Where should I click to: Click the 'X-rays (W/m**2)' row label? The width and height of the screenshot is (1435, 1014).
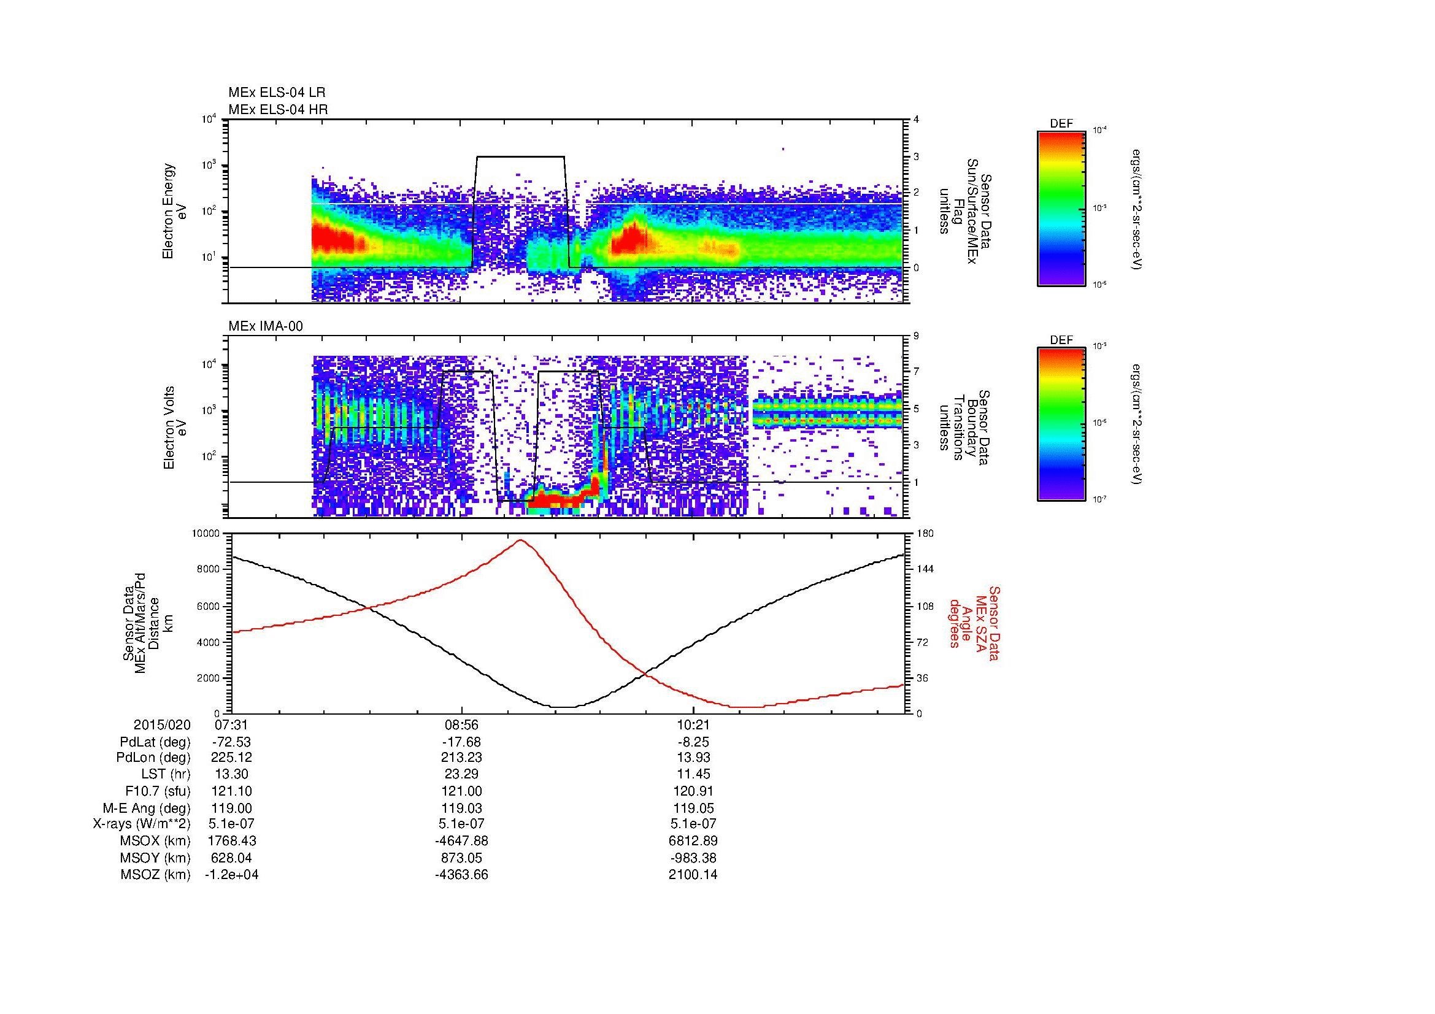click(142, 824)
